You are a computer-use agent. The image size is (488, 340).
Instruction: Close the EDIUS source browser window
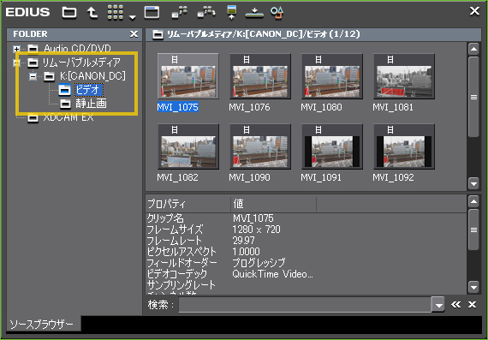(x=474, y=11)
